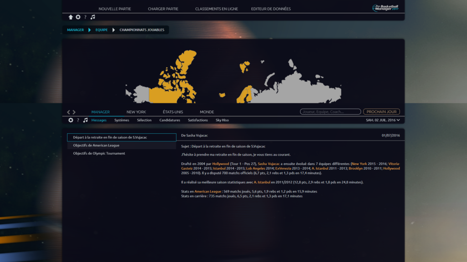Click the help question mark in top toolbar
The width and height of the screenshot is (467, 262).
[85, 17]
